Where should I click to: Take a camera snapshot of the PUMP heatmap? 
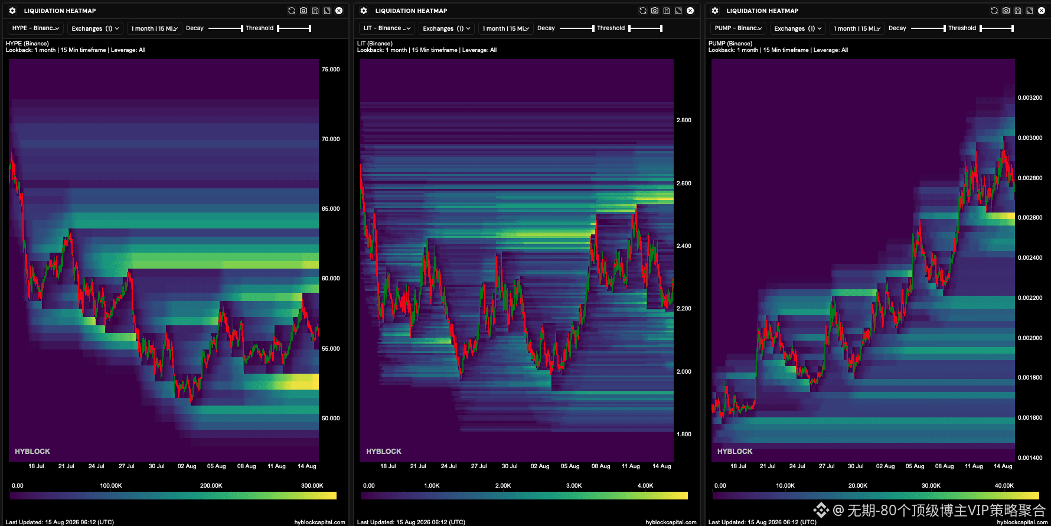1006,11
